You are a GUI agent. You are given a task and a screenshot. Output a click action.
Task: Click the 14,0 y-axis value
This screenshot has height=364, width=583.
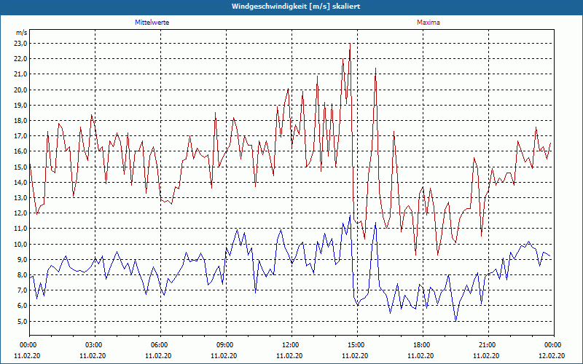click(x=21, y=183)
